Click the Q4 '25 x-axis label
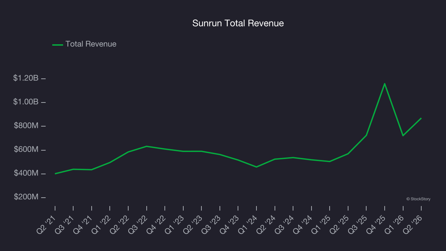Viewport: 446px width, 251px height. (x=376, y=224)
